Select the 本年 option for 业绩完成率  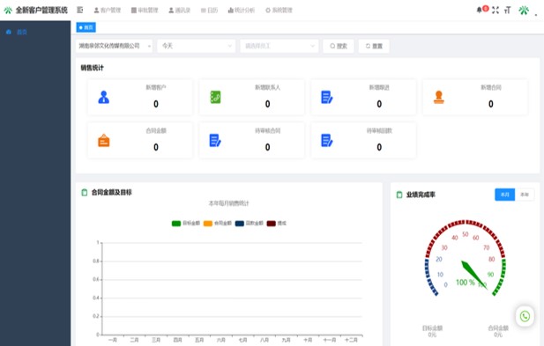[x=525, y=195]
